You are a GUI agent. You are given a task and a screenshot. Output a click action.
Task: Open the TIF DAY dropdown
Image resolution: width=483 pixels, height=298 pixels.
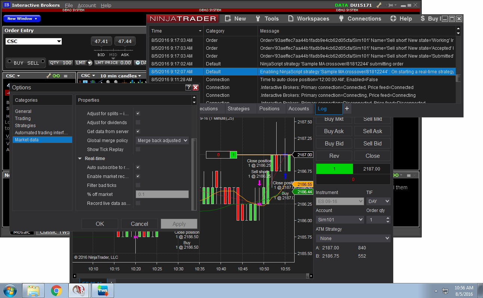[x=378, y=201]
